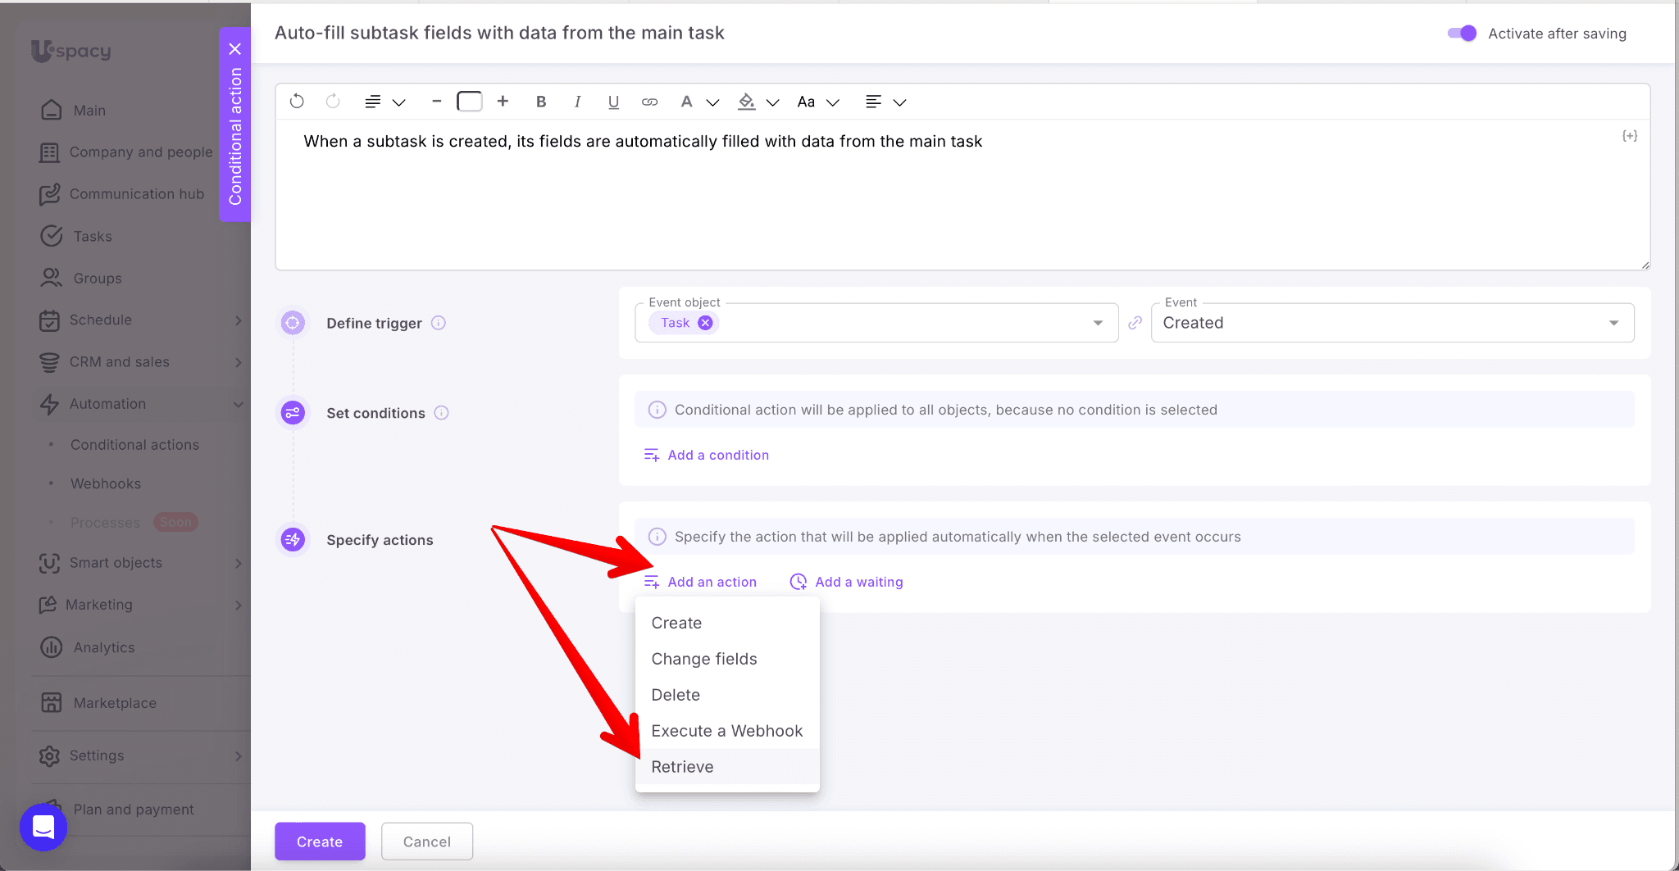Click the insert link icon in the toolbar

click(x=649, y=102)
